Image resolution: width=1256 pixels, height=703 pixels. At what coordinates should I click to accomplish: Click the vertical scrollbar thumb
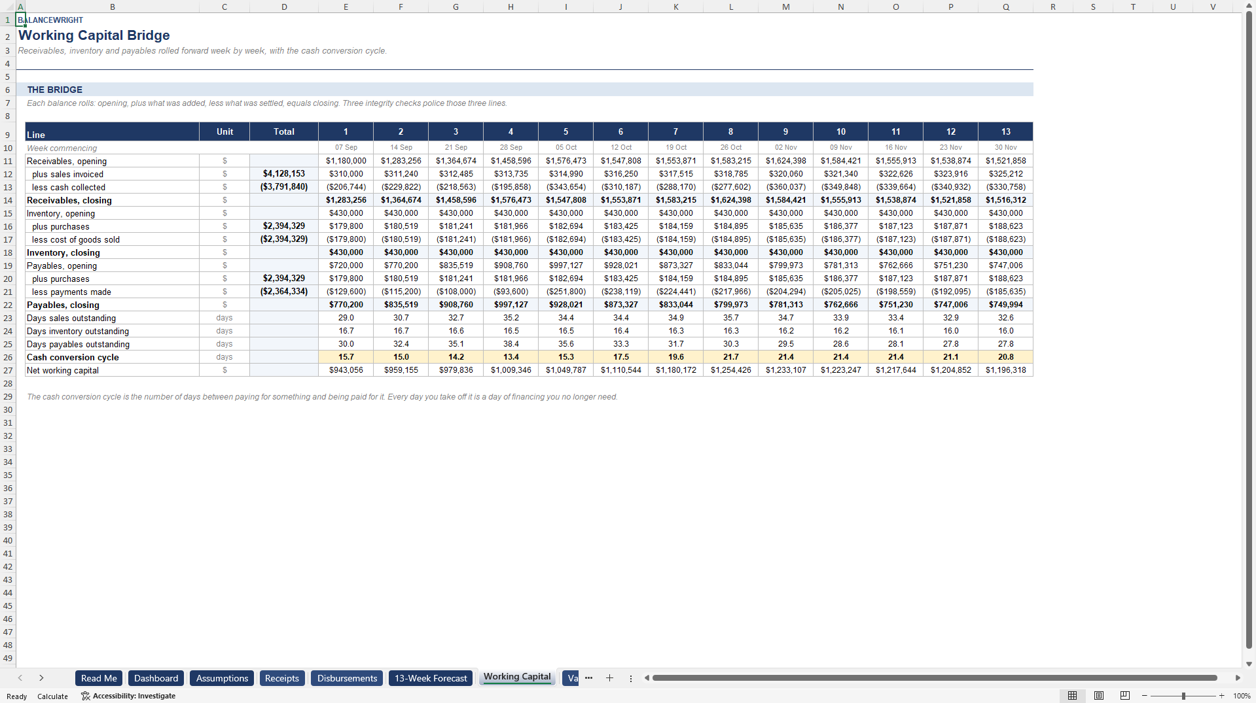[1249, 330]
